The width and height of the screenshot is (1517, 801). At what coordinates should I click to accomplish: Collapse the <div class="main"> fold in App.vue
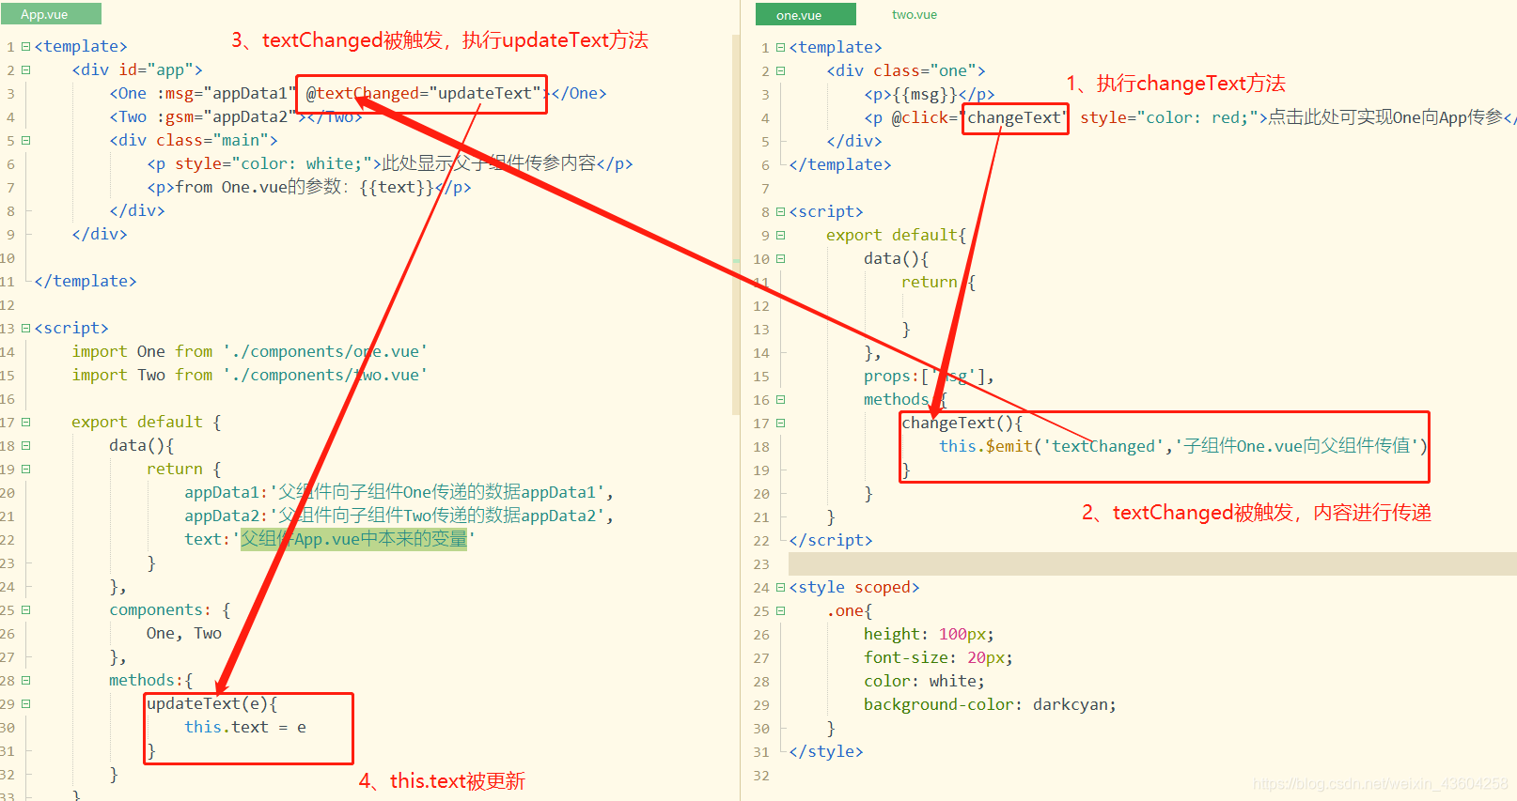[x=26, y=140]
